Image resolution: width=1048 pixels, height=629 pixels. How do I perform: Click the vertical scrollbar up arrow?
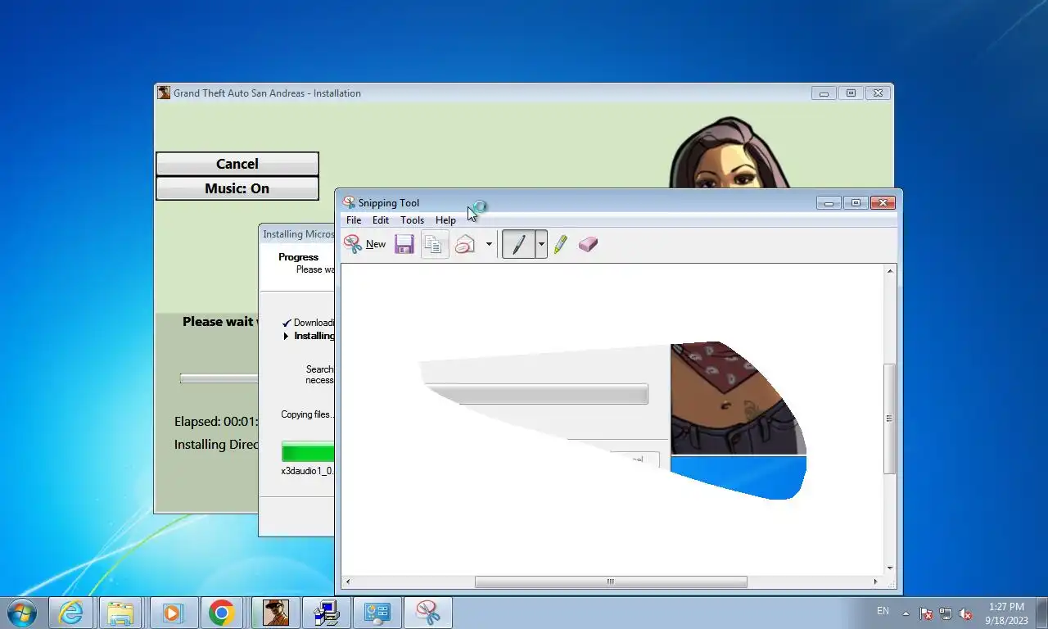tap(890, 271)
